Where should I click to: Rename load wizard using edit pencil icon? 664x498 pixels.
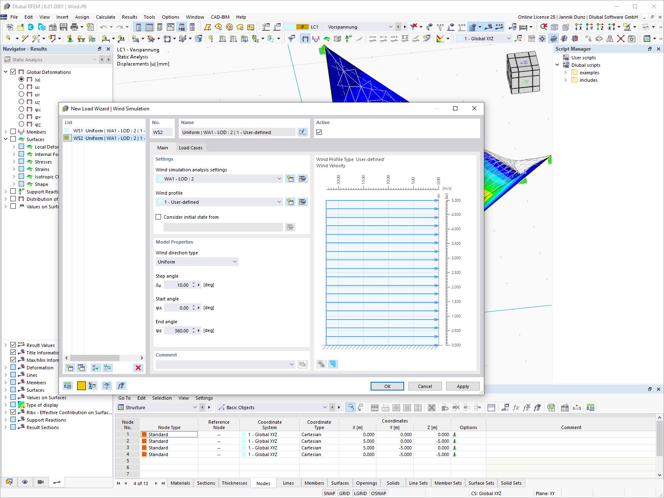click(x=303, y=132)
